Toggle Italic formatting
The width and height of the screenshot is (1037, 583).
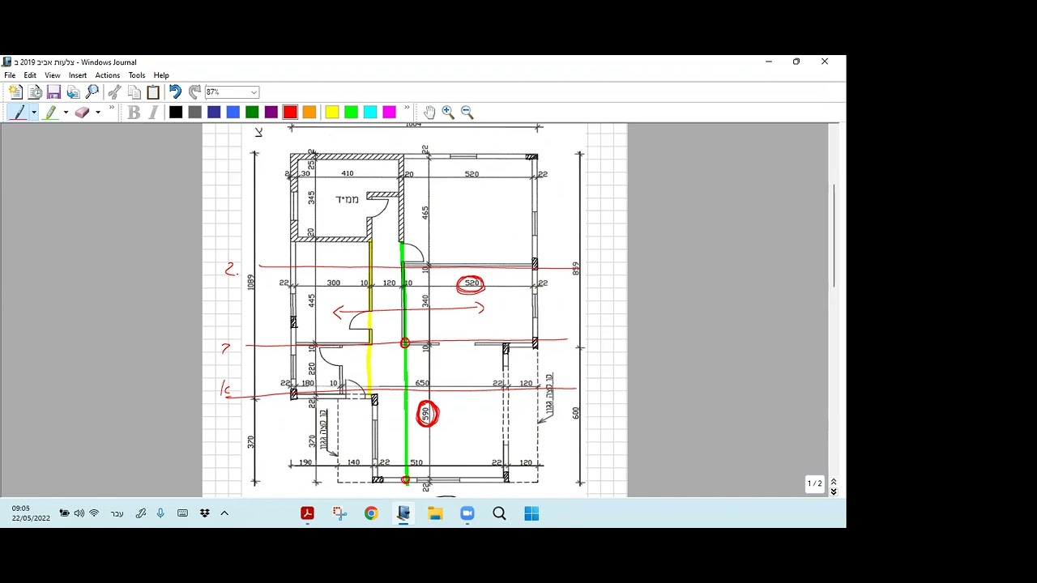(x=153, y=113)
